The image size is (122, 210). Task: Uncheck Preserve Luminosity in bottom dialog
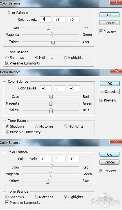click(7, 202)
